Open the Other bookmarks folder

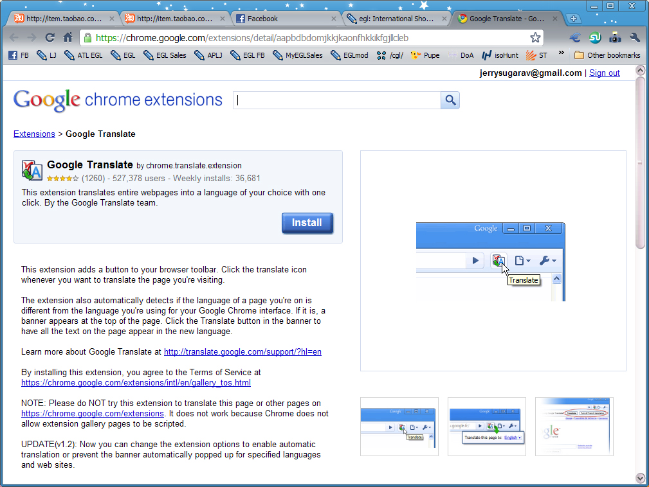[x=607, y=55]
